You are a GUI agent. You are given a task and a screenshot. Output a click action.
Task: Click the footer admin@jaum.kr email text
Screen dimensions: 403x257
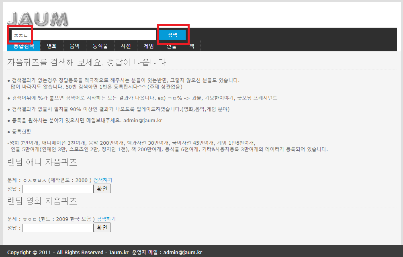183,252
